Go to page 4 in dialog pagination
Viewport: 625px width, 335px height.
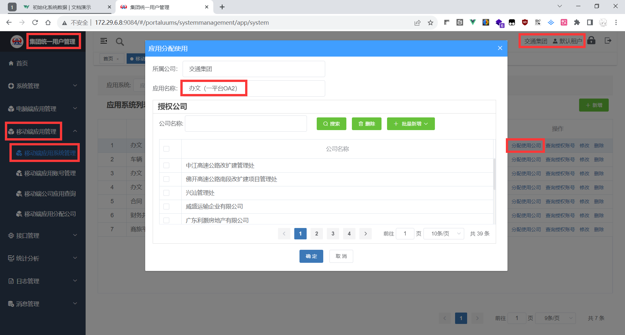pyautogui.click(x=349, y=234)
